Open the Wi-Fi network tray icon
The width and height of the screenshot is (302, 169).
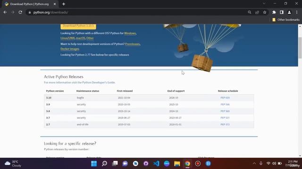pyautogui.click(x=268, y=163)
